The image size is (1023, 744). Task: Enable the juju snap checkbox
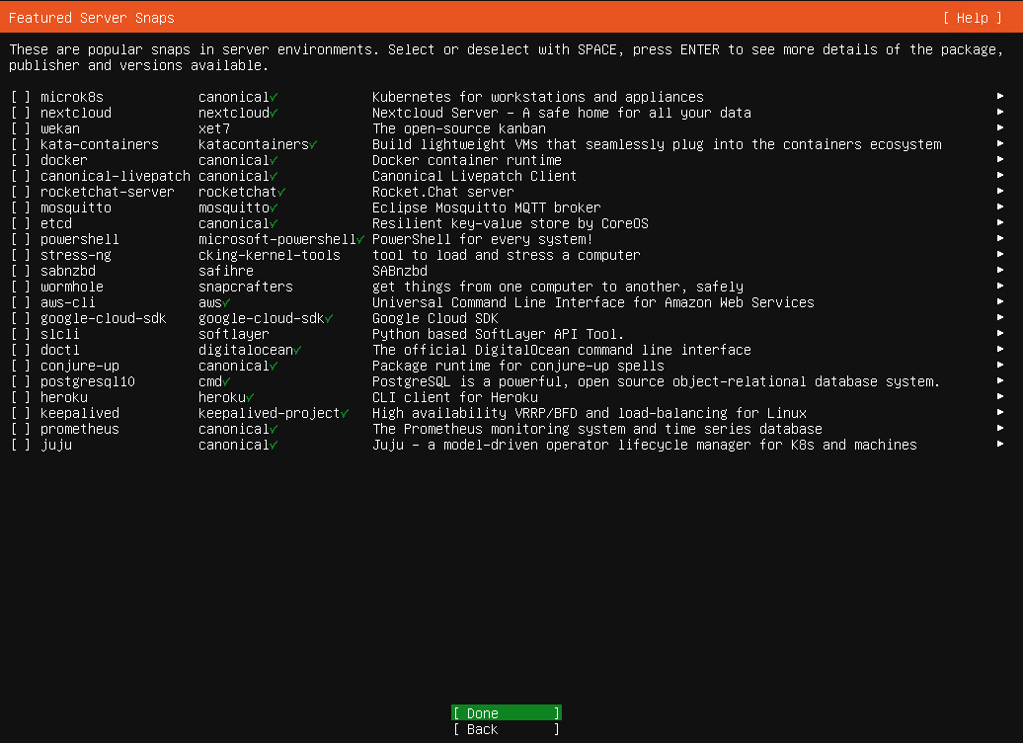pyautogui.click(x=20, y=445)
